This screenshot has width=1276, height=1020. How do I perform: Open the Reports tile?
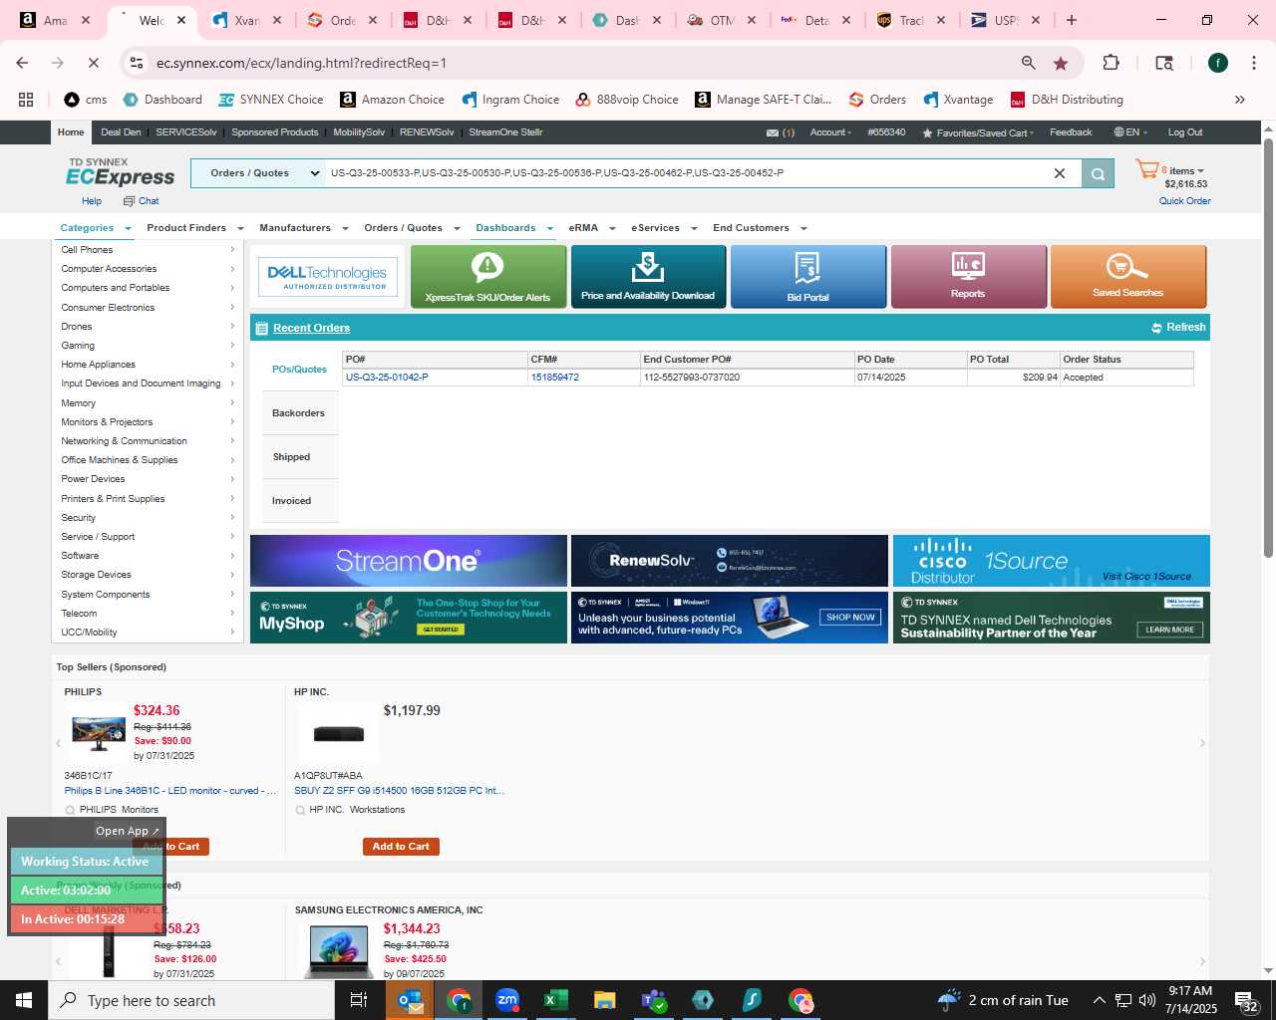pyautogui.click(x=968, y=277)
